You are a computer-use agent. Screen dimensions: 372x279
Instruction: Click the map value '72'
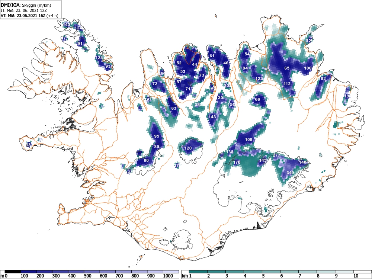(x=155, y=84)
